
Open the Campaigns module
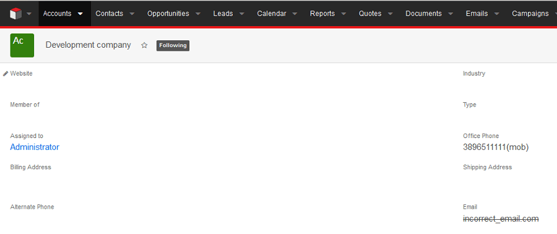pos(530,14)
